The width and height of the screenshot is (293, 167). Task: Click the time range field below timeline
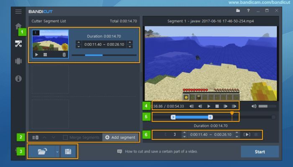click(211, 134)
